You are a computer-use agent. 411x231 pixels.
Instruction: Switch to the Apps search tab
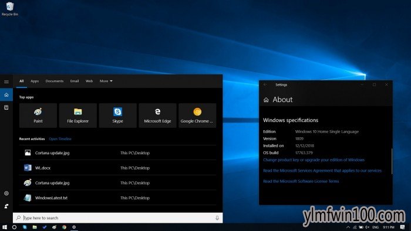(x=35, y=81)
